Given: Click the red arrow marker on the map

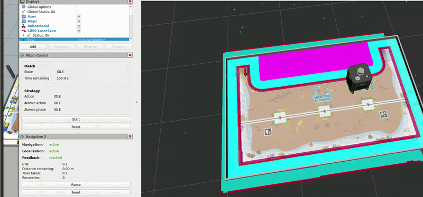Looking at the screenshot, I should [245, 72].
